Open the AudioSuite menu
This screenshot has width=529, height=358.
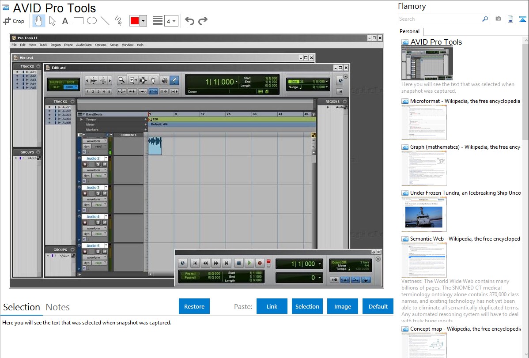pyautogui.click(x=83, y=45)
